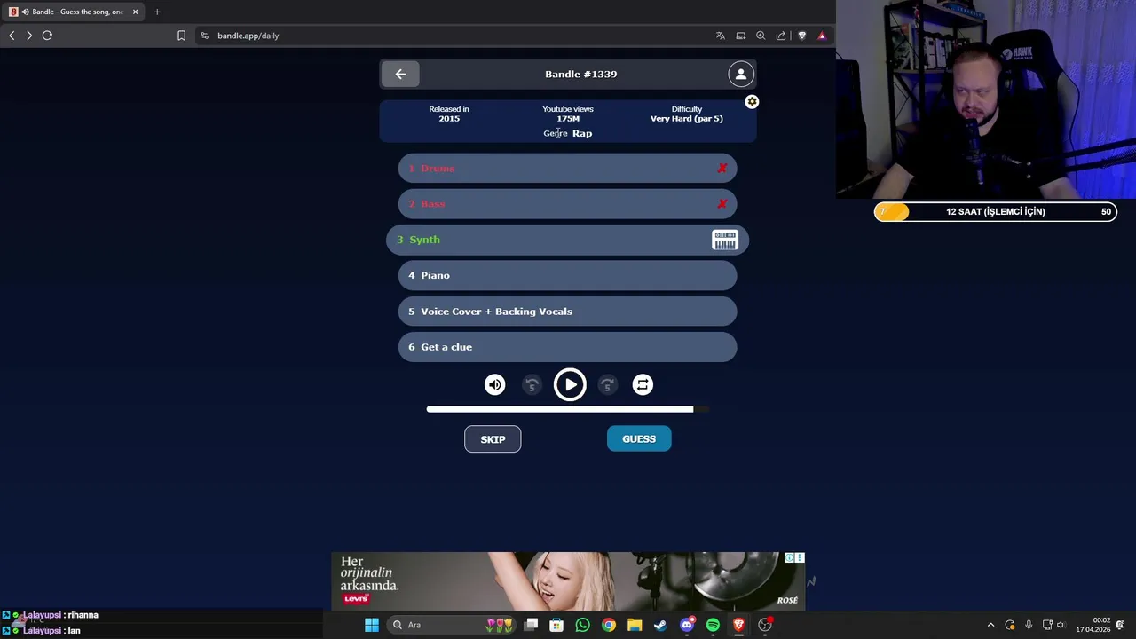
Task: Click the browser back arrow
Action: pos(12,35)
